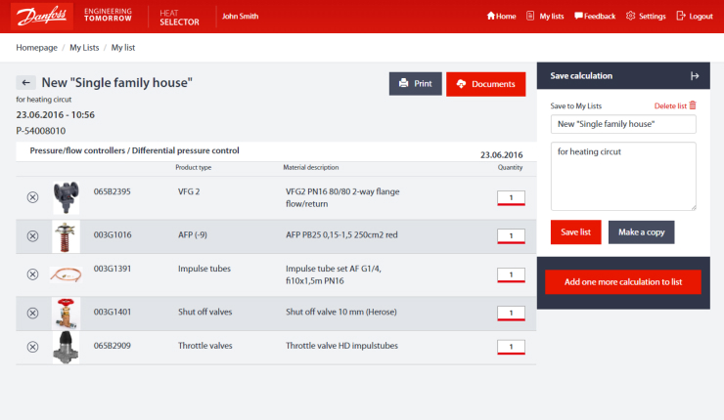Viewport: 724px width, 420px height.
Task: Open the Feedback form
Action: 595,17
